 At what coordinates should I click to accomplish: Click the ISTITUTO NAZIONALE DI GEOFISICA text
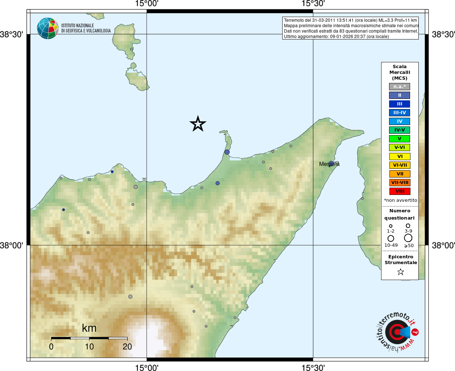tap(86, 28)
